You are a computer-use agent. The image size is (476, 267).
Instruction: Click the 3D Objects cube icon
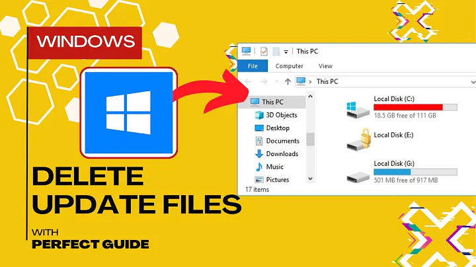click(x=259, y=115)
